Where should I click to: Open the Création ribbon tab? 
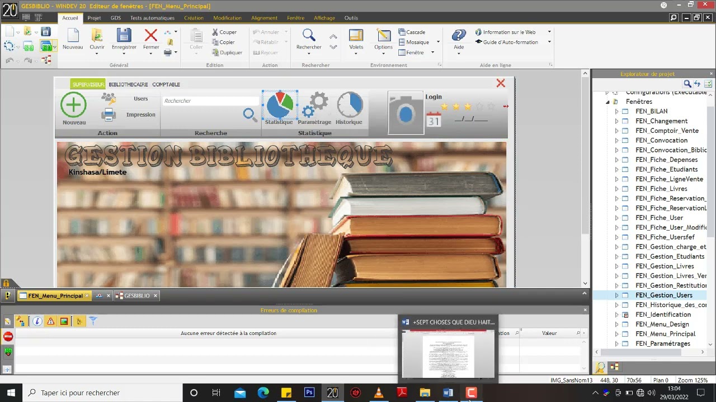[x=194, y=18]
